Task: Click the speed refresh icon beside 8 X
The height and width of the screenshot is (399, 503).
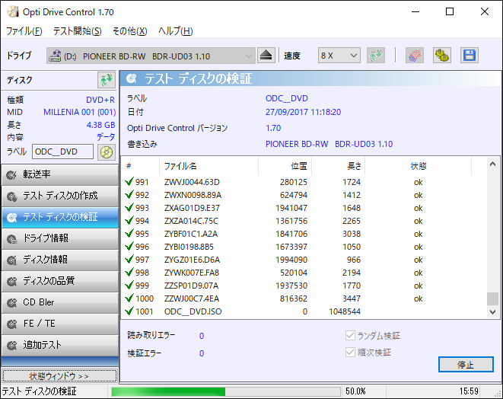Action: 376,56
